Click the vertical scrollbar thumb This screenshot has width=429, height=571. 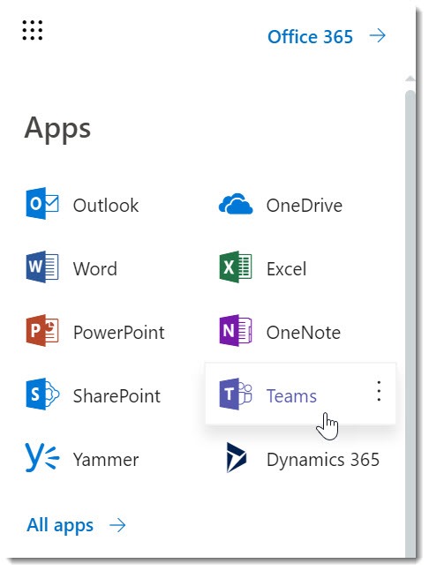(410, 324)
